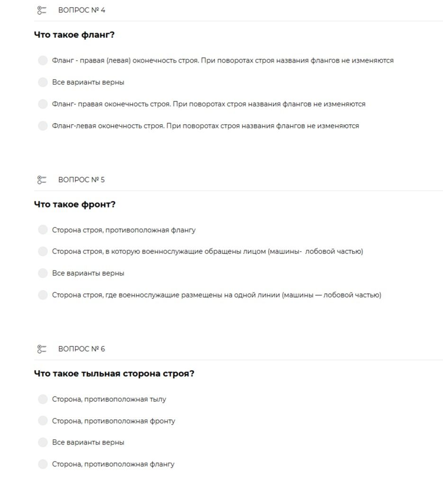Select 'Фланг - правая (левая) оконечность строя' option
This screenshot has width=443, height=480.
[43, 61]
